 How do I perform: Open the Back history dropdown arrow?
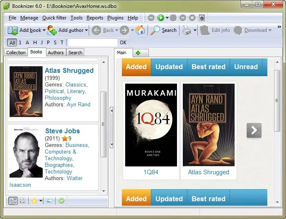point(116,30)
